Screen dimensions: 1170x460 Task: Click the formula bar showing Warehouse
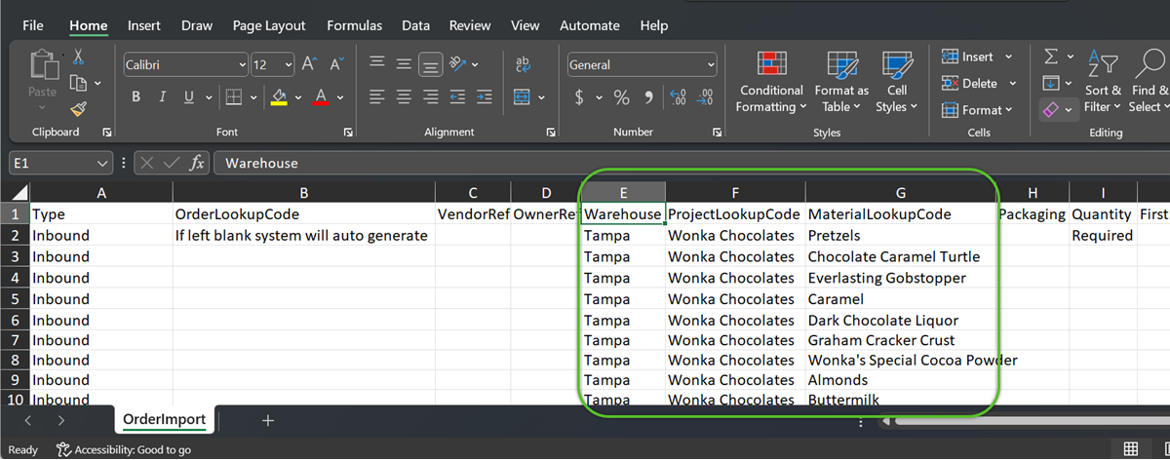690,163
